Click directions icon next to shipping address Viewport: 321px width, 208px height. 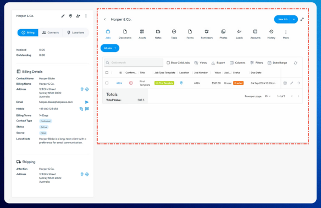pyautogui.click(x=87, y=175)
